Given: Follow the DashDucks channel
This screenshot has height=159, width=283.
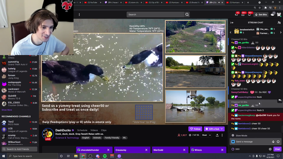Looking at the screenshot, I should point(195,129).
